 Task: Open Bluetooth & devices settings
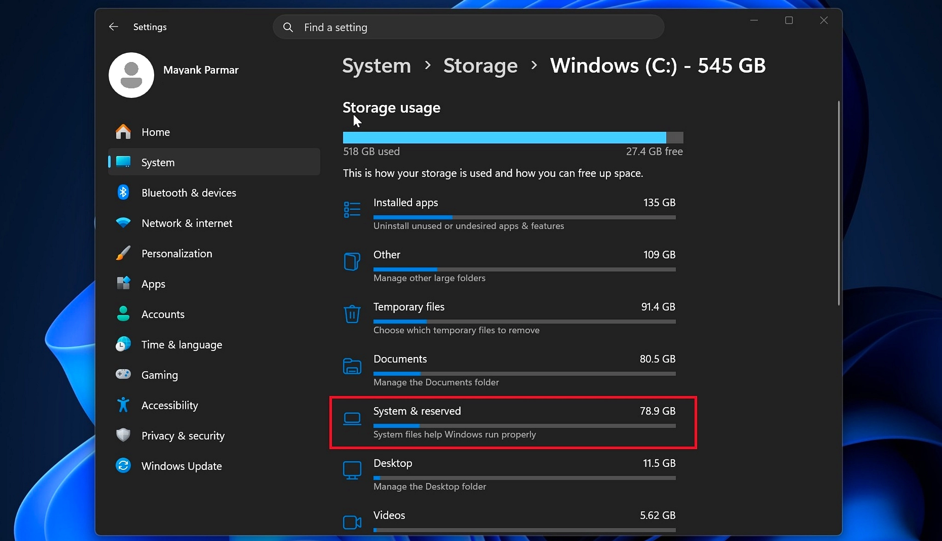click(214, 193)
